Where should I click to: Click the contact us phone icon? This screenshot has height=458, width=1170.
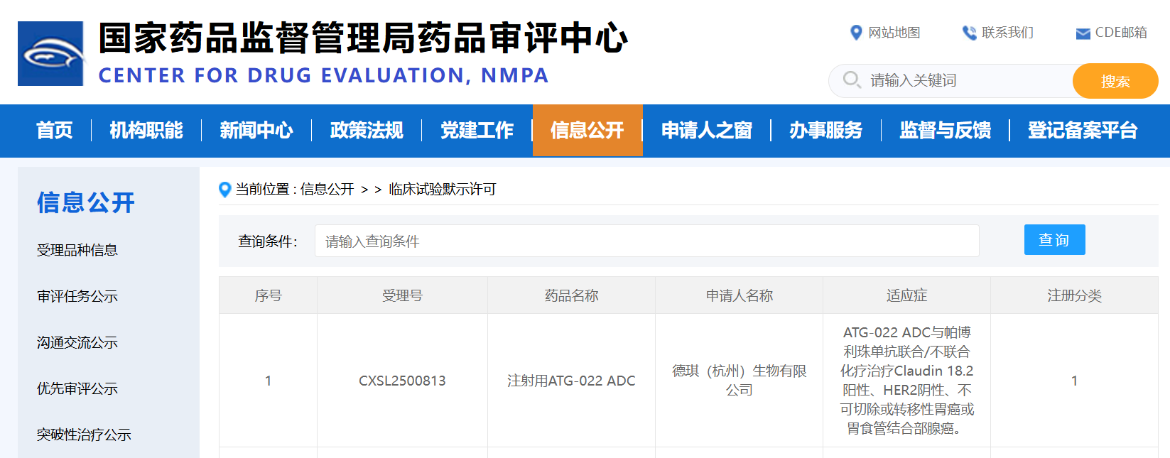point(969,33)
